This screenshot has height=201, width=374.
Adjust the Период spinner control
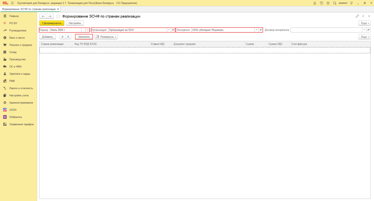pyautogui.click(x=87, y=30)
